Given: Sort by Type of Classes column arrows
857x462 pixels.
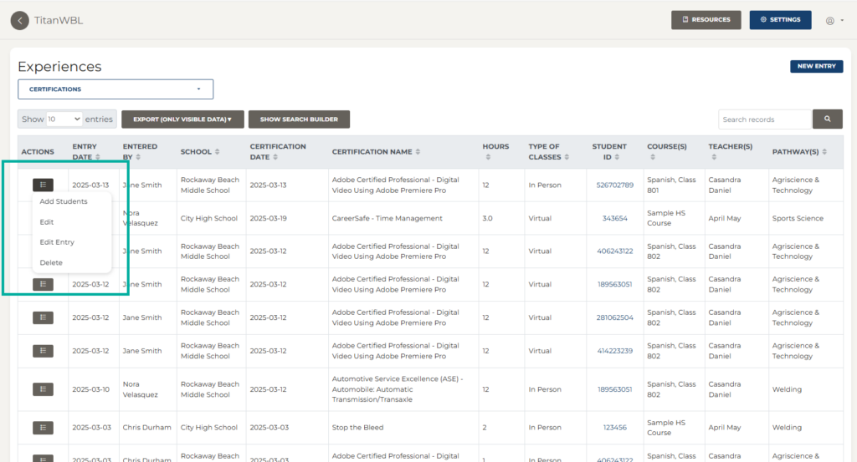Looking at the screenshot, I should [x=567, y=157].
